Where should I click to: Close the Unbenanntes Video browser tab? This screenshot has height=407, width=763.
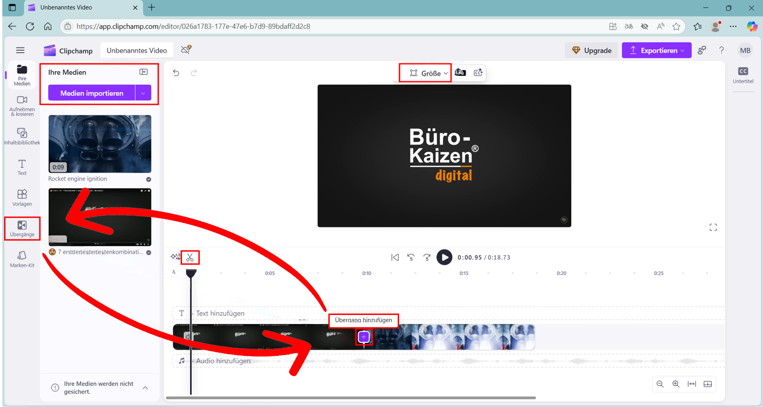(135, 7)
